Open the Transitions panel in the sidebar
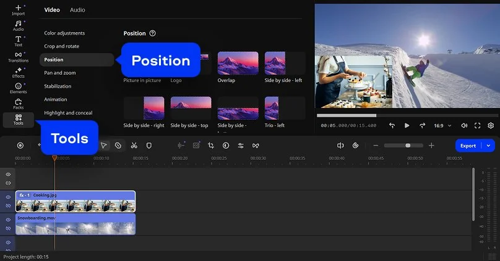The image size is (500, 261). (x=18, y=57)
